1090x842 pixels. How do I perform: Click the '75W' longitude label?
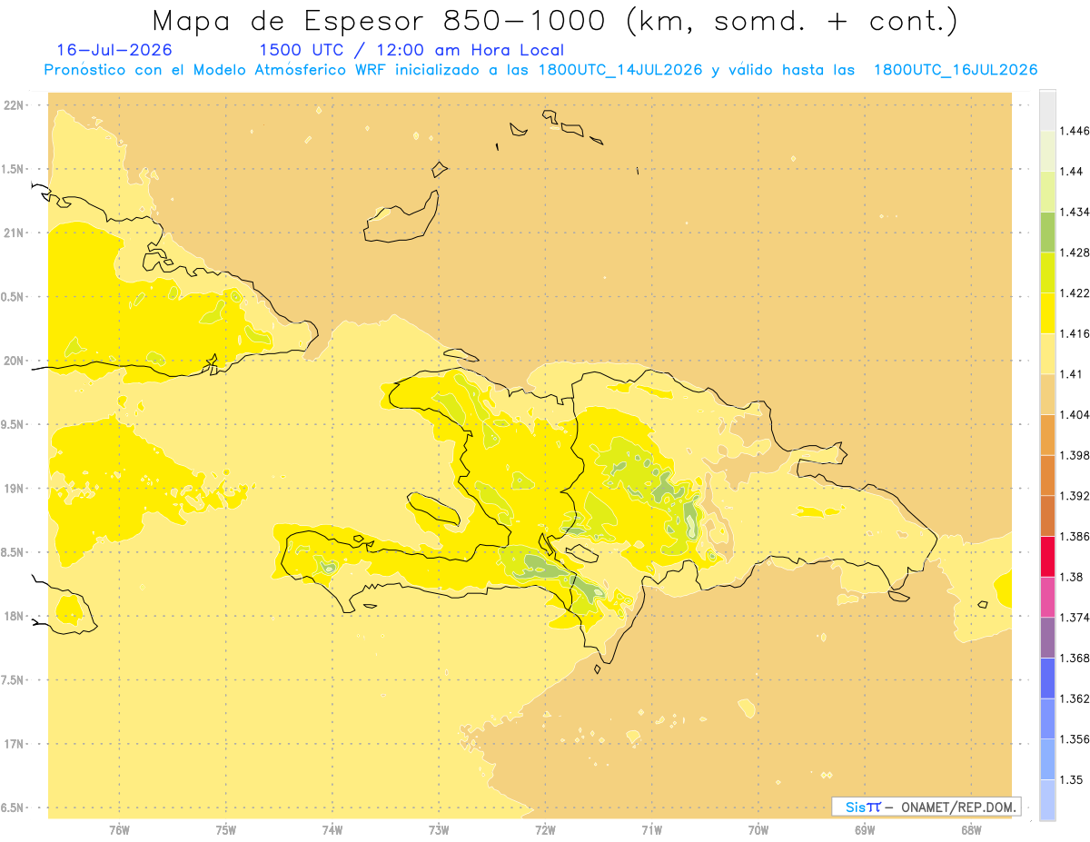(226, 829)
